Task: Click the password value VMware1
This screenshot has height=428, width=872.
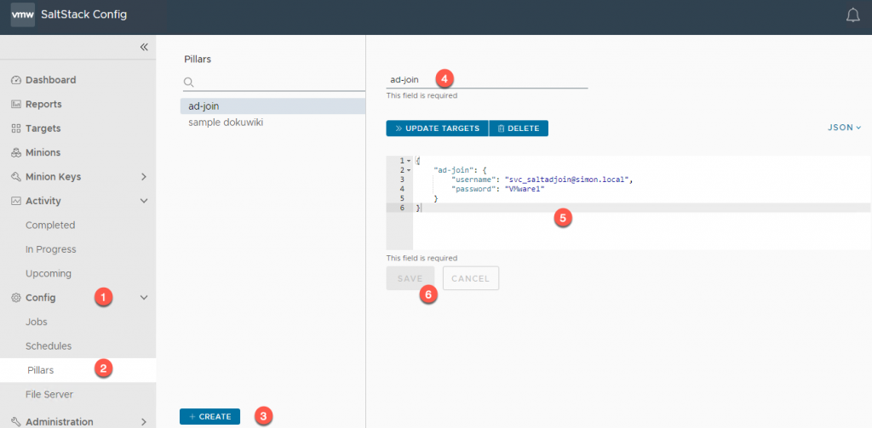Action: [525, 189]
